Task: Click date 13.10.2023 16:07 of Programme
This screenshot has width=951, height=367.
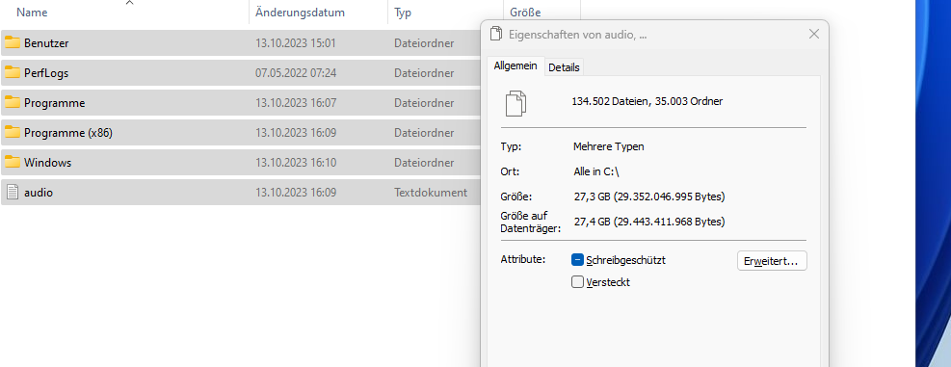Action: click(296, 103)
